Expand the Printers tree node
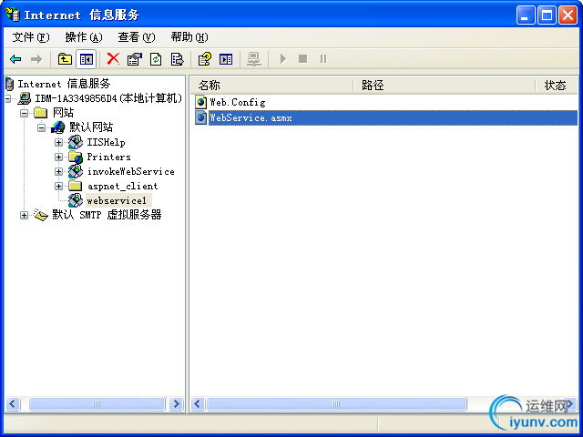 coord(58,157)
